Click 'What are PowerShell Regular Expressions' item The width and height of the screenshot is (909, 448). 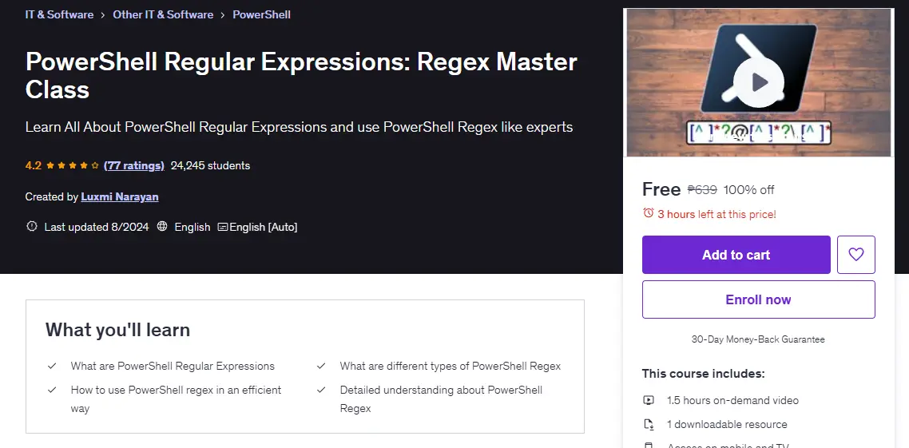173,367
